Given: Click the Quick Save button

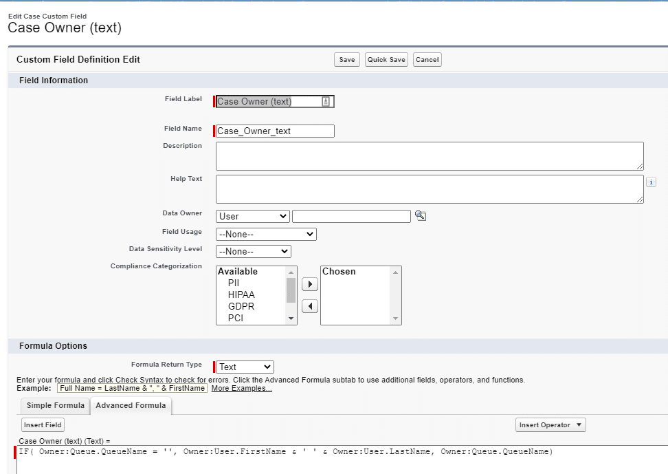Looking at the screenshot, I should [386, 60].
